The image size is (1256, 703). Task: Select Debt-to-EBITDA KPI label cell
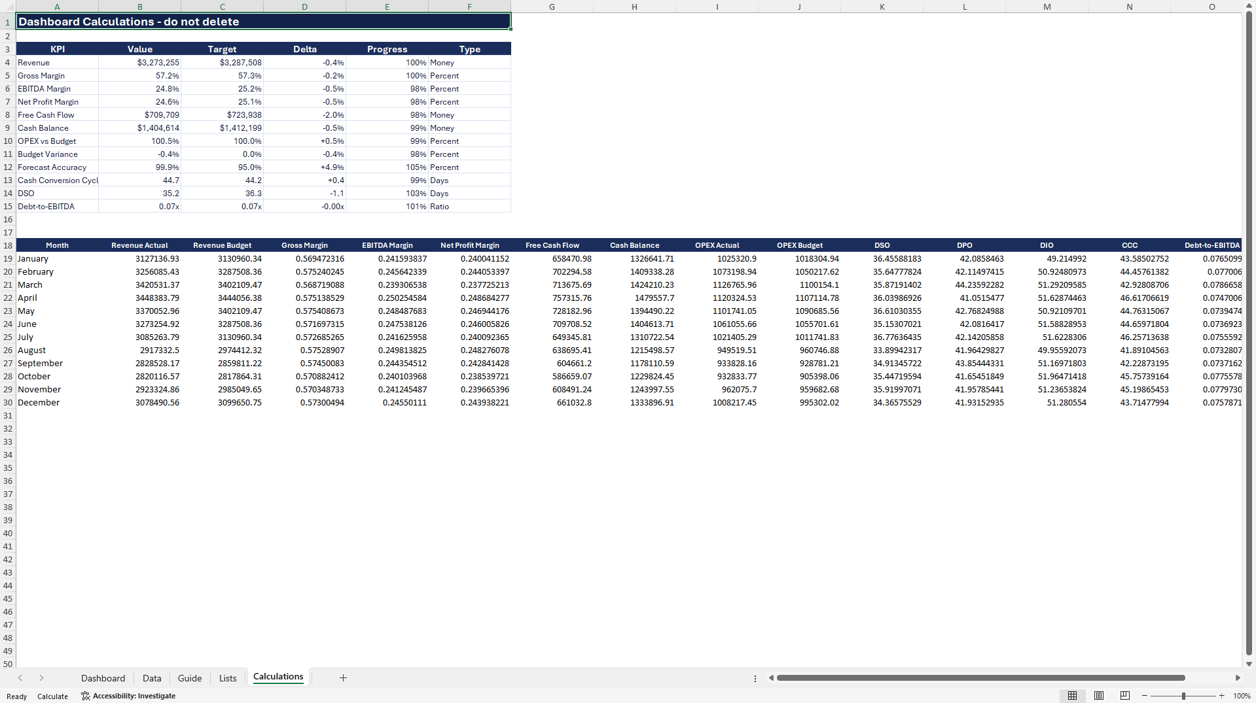(x=57, y=206)
